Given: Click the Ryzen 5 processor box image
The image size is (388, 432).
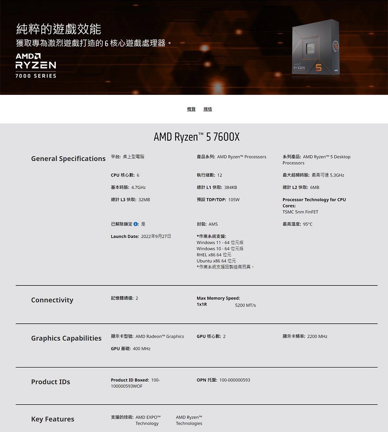Looking at the screenshot, I should [315, 47].
